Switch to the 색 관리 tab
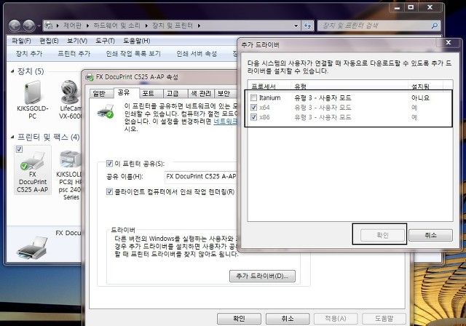 (201, 94)
